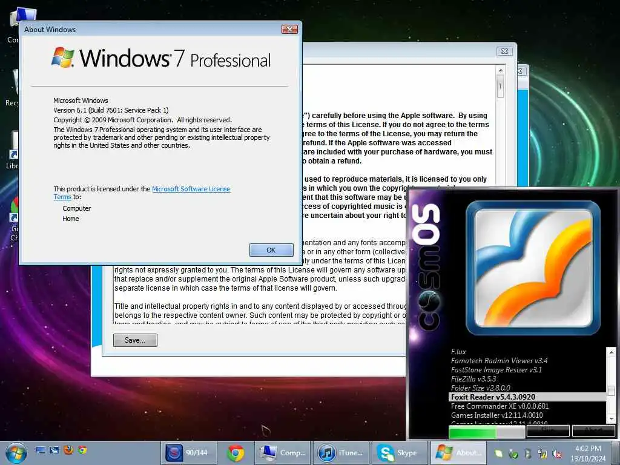Switch to the Skype taskbar button

399,453
